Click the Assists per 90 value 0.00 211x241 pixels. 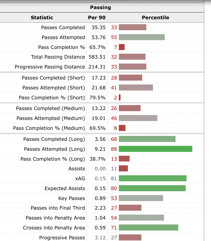[x=100, y=169]
